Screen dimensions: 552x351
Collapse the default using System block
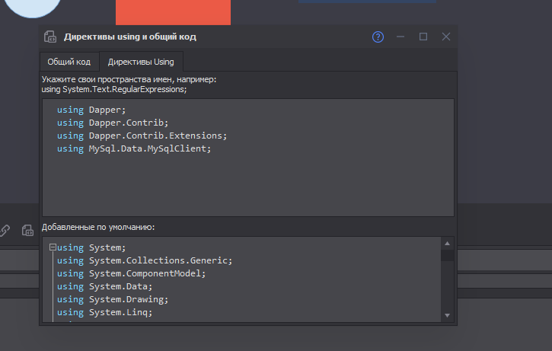click(x=53, y=247)
